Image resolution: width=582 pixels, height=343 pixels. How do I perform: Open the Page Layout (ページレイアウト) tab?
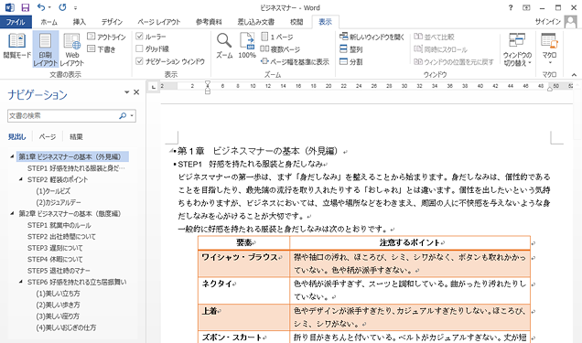point(159,22)
